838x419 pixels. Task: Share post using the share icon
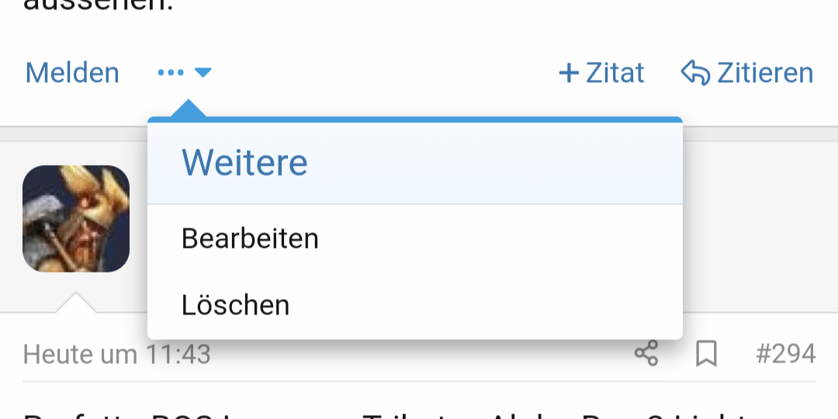(646, 353)
